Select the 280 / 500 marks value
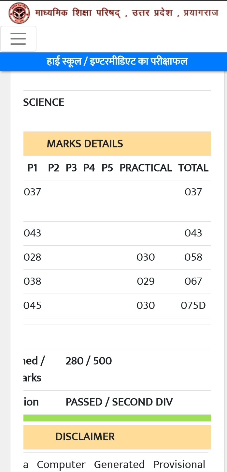 pyautogui.click(x=89, y=361)
